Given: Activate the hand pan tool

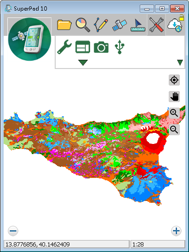Looking at the screenshot, I should click(174, 97).
